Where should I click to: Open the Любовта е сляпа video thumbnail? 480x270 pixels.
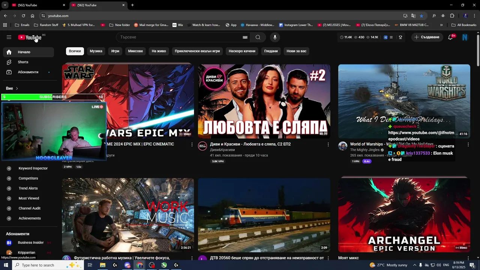tap(264, 101)
